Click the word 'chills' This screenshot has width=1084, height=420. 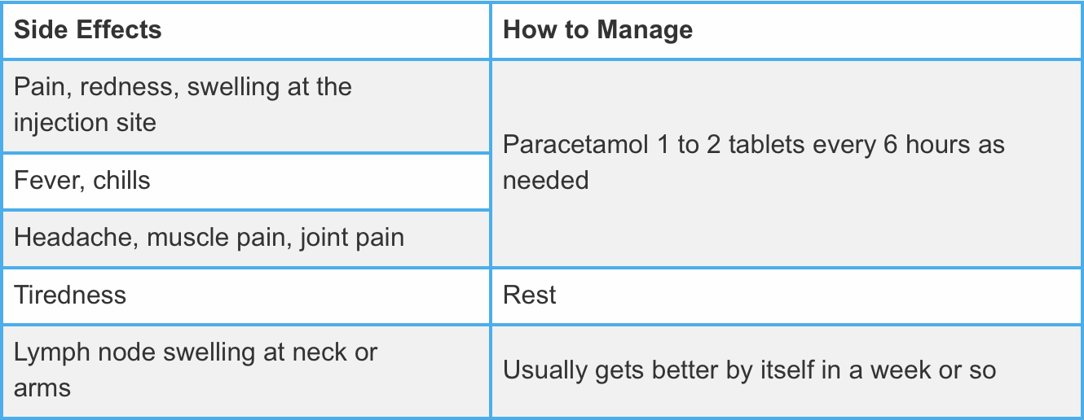[x=121, y=180]
